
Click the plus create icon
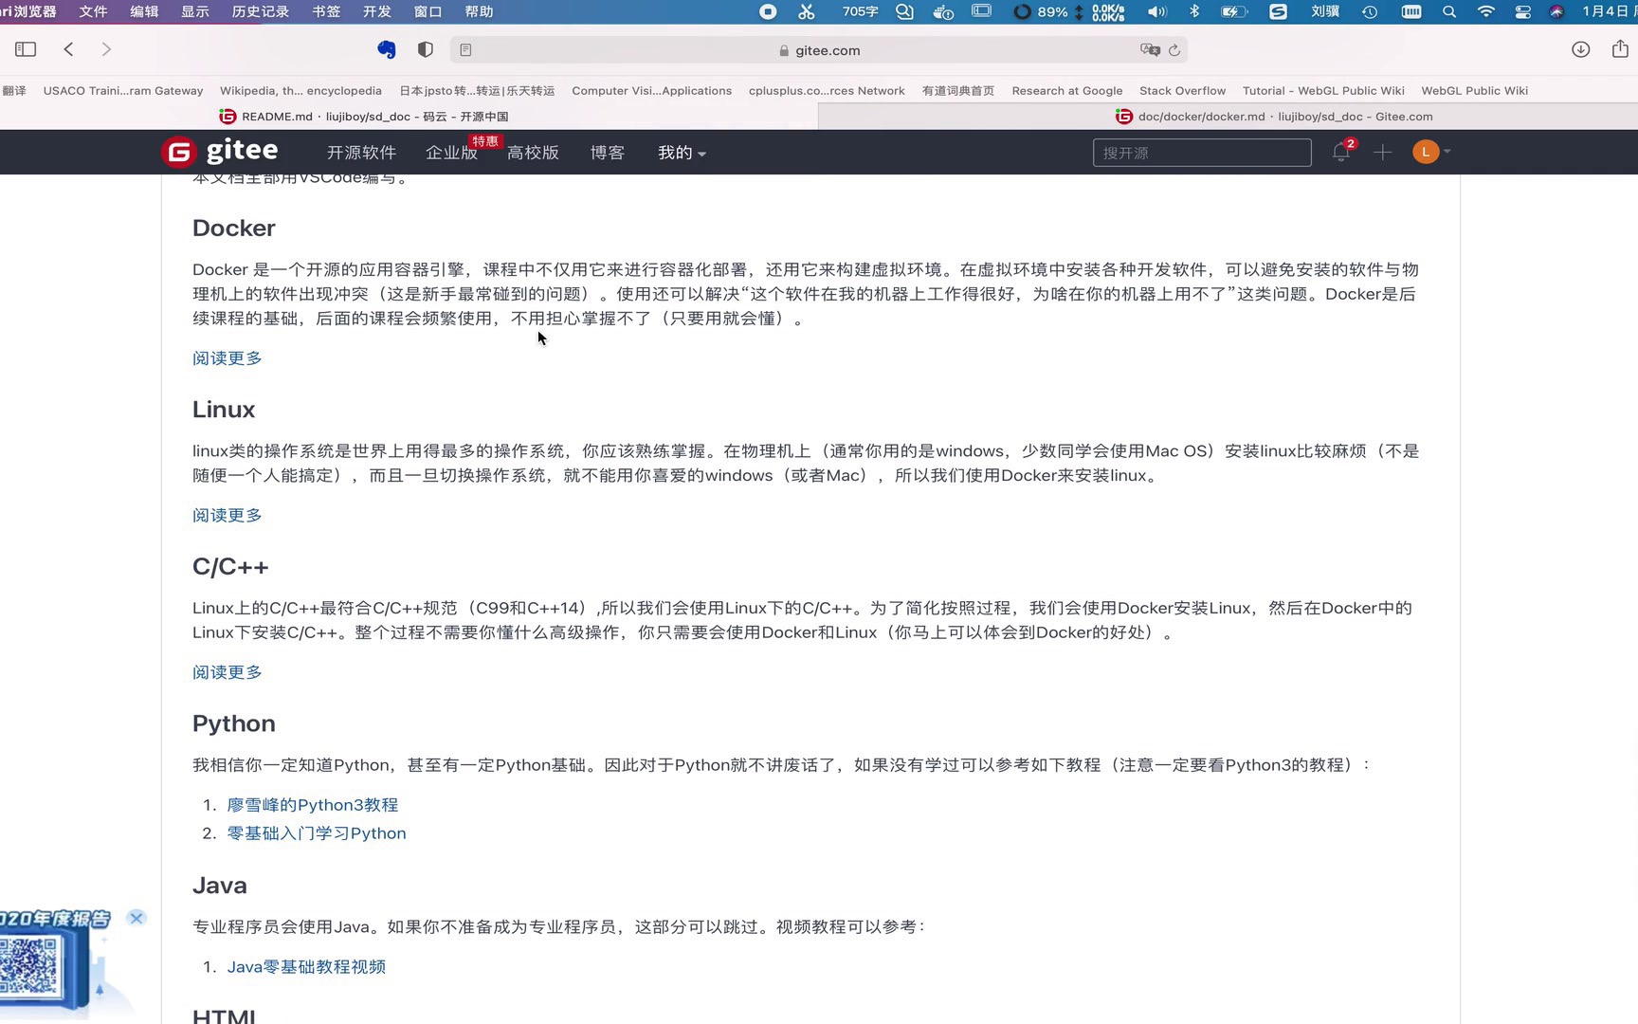[x=1382, y=152]
